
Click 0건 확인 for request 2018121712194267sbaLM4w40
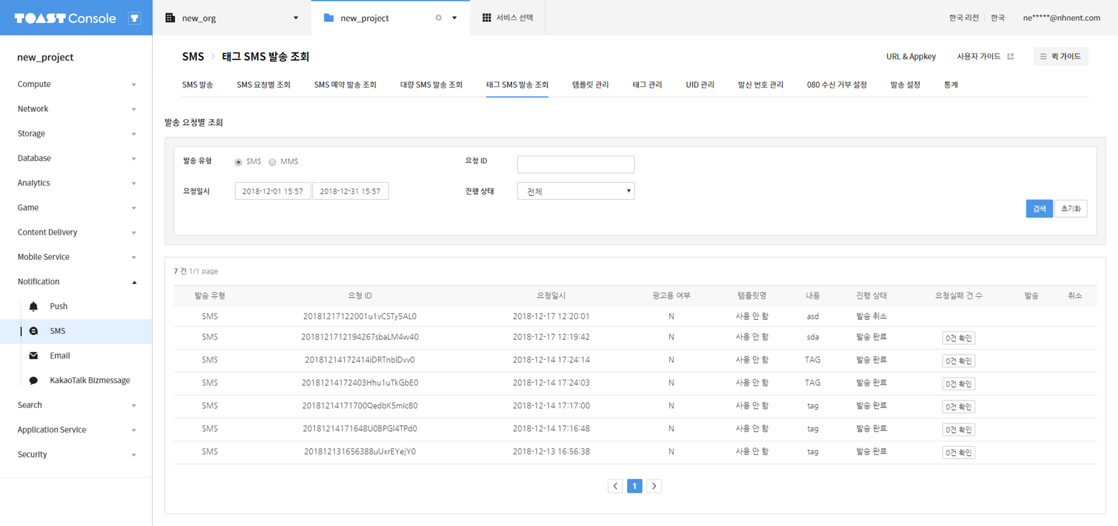958,338
